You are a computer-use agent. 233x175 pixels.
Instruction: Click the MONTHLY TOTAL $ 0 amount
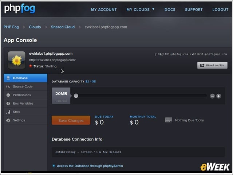click(x=134, y=122)
